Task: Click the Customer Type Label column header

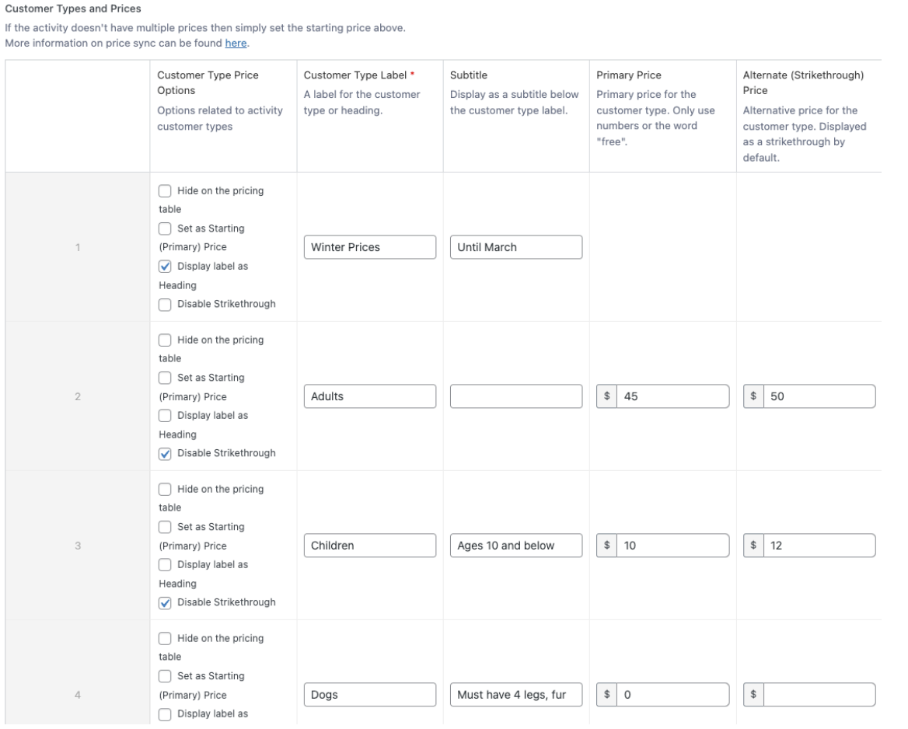Action: [359, 75]
